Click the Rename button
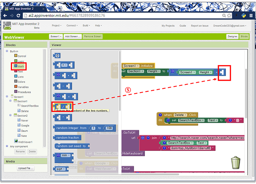 [20, 151]
